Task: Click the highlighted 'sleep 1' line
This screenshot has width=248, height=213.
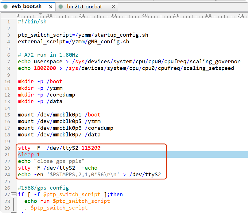Action: pos(29,155)
